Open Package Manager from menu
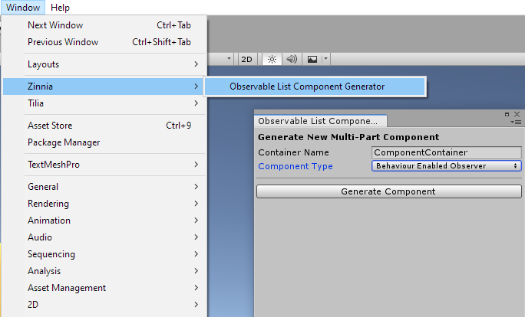 pos(104,142)
